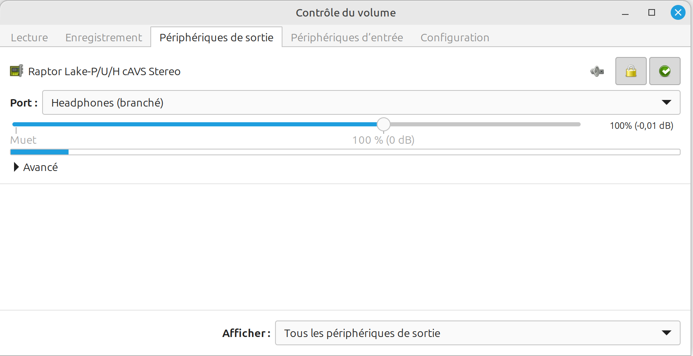Viewport: 693px width, 356px height.
Task: Open the Périphériques d'entrée tab
Action: (347, 38)
